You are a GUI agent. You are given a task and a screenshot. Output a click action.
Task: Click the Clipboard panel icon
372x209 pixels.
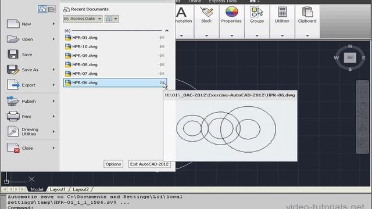coord(307,12)
